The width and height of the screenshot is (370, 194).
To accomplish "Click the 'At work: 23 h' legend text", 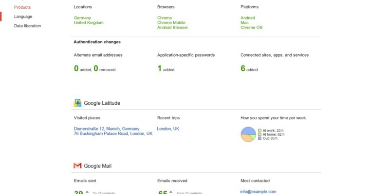I will click(273, 130).
